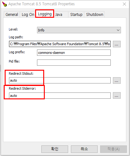This screenshot has height=156, width=130.
Task: Go to the Shutdown tab
Action: (94, 15)
